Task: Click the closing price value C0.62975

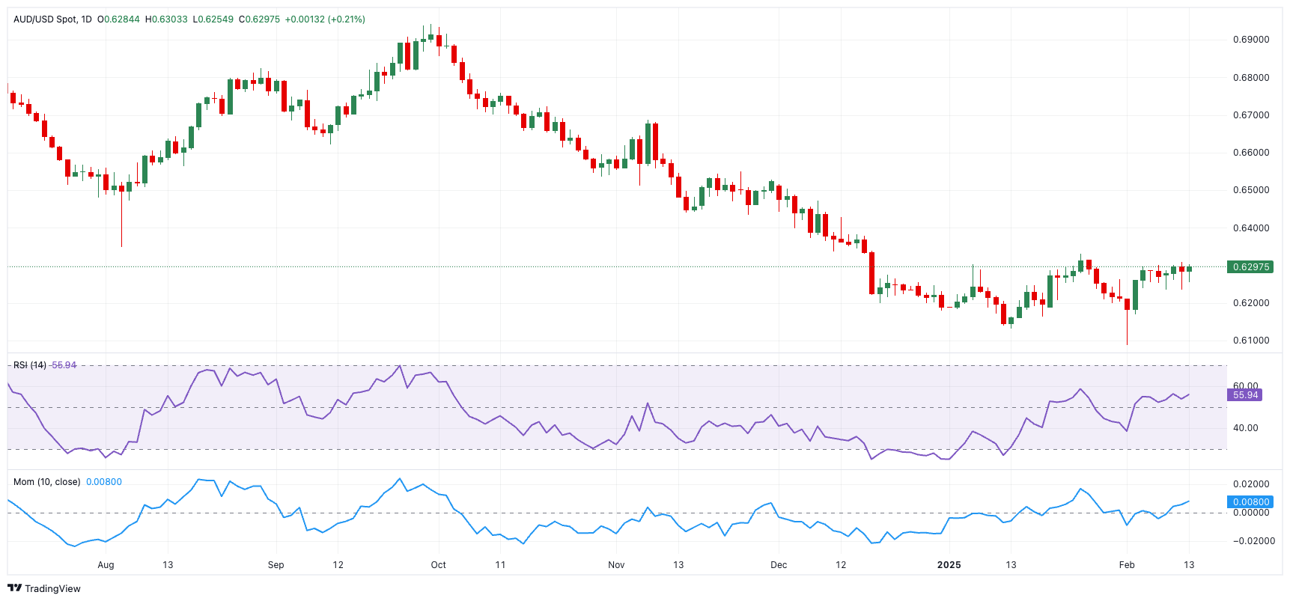Action: [259, 19]
